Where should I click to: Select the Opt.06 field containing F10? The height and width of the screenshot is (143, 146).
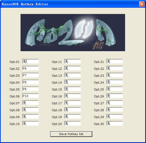(x=30, y=96)
